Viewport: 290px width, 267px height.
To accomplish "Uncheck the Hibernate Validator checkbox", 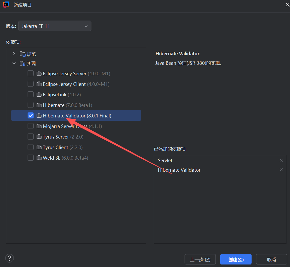I will click(x=31, y=116).
